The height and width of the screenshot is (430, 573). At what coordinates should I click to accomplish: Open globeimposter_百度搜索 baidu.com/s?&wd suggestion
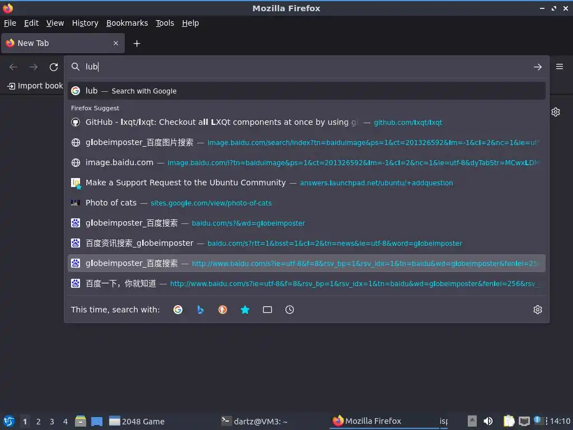coord(306,223)
